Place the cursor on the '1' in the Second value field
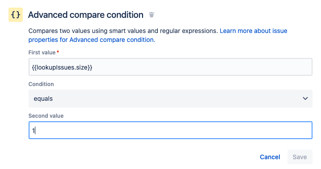The height and width of the screenshot is (169, 321). 34,131
